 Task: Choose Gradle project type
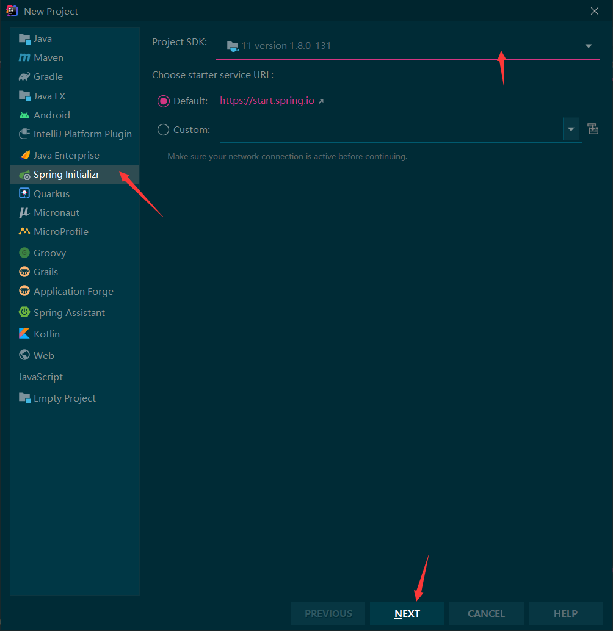pyautogui.click(x=75, y=76)
